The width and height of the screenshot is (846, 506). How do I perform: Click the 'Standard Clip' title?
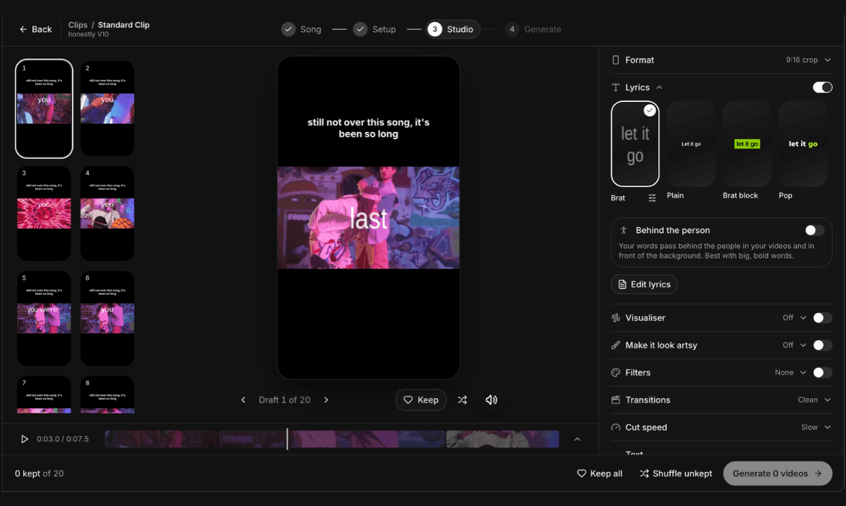[124, 25]
